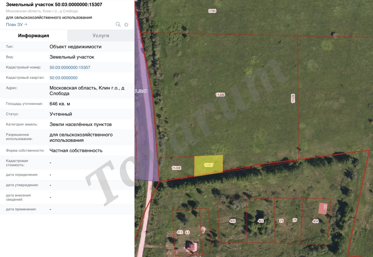Select parcel 405 on the map
Screen dimensions: 373x257
pyautogui.click(x=232, y=221)
